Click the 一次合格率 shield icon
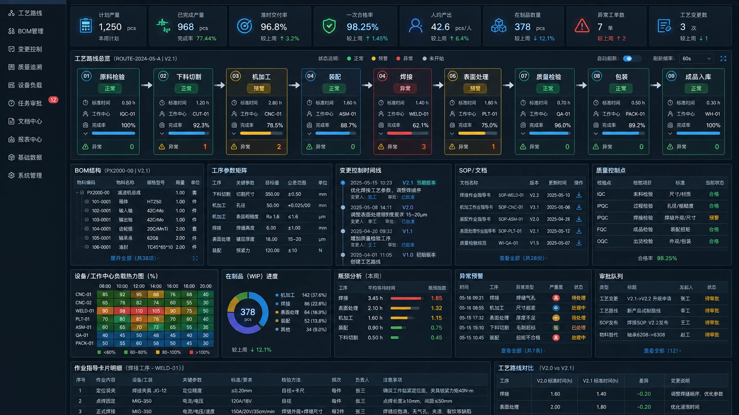The width and height of the screenshot is (739, 415). click(x=329, y=26)
